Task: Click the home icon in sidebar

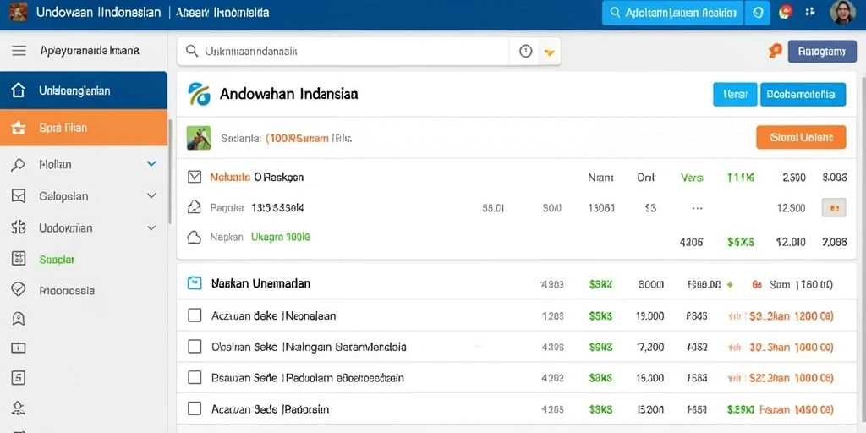Action: pyautogui.click(x=19, y=90)
